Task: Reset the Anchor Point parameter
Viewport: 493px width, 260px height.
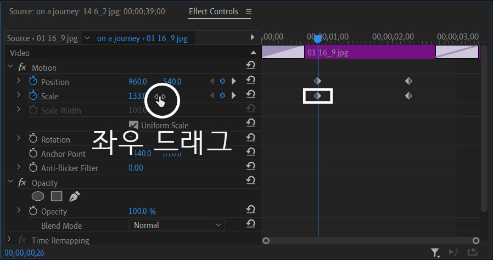Action: (250, 151)
